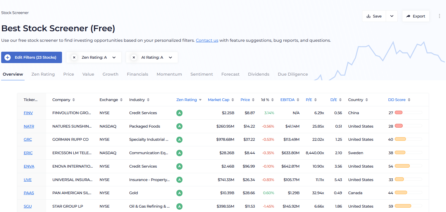Open the Forecast tab
Screen dimensions: 446x212
pyautogui.click(x=230, y=74)
